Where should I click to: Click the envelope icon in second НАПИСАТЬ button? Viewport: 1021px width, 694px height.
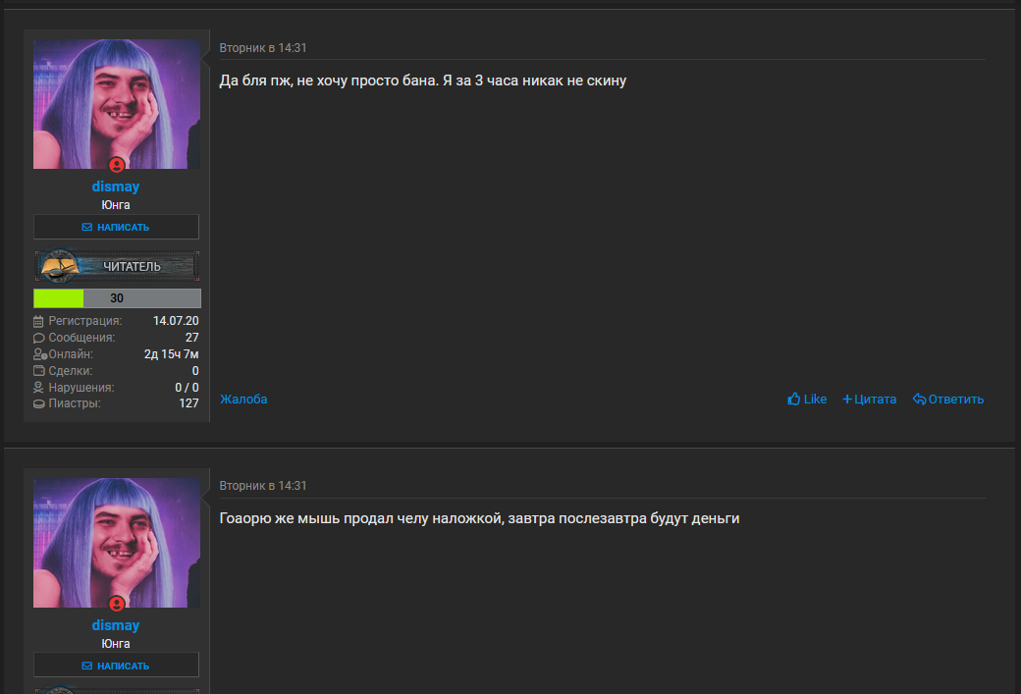pyautogui.click(x=87, y=666)
